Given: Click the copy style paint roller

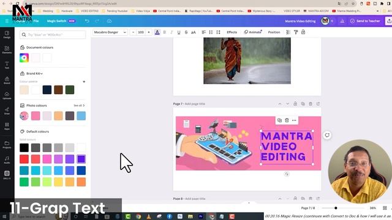Looking at the screenshot, I should (296, 32).
